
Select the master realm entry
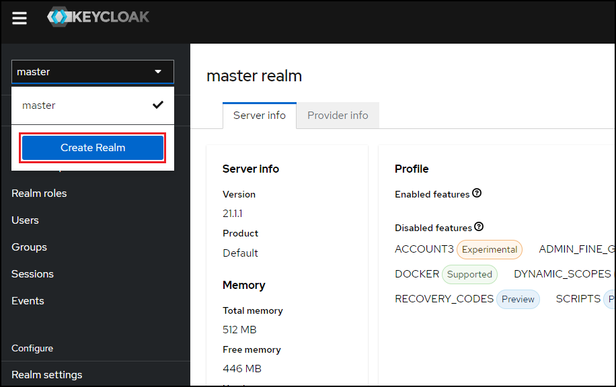(93, 105)
